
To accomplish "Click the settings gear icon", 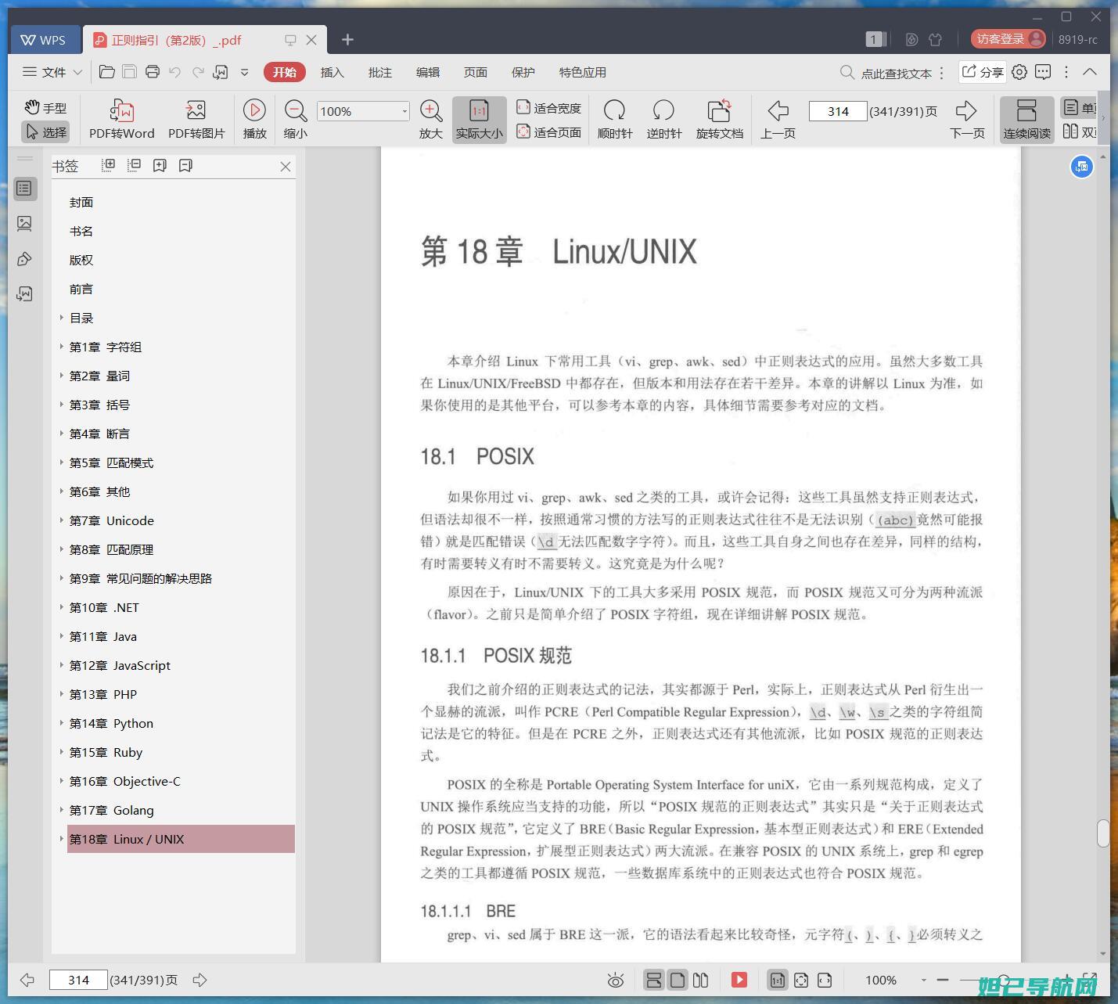I will pos(1019,72).
